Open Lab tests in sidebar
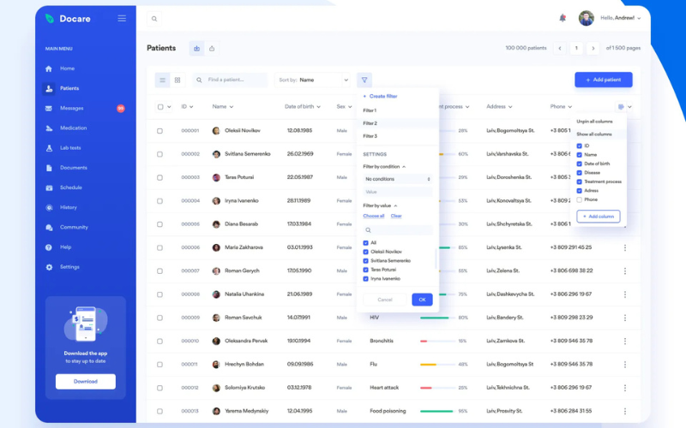The height and width of the screenshot is (428, 686). pos(70,148)
